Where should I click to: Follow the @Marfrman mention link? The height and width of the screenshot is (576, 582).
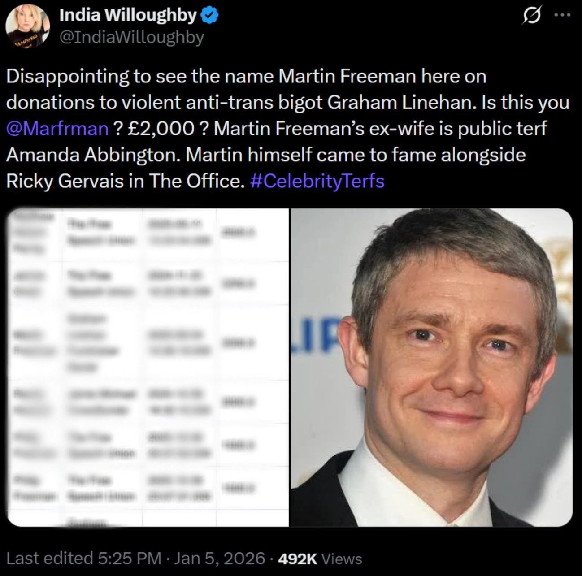click(x=57, y=129)
